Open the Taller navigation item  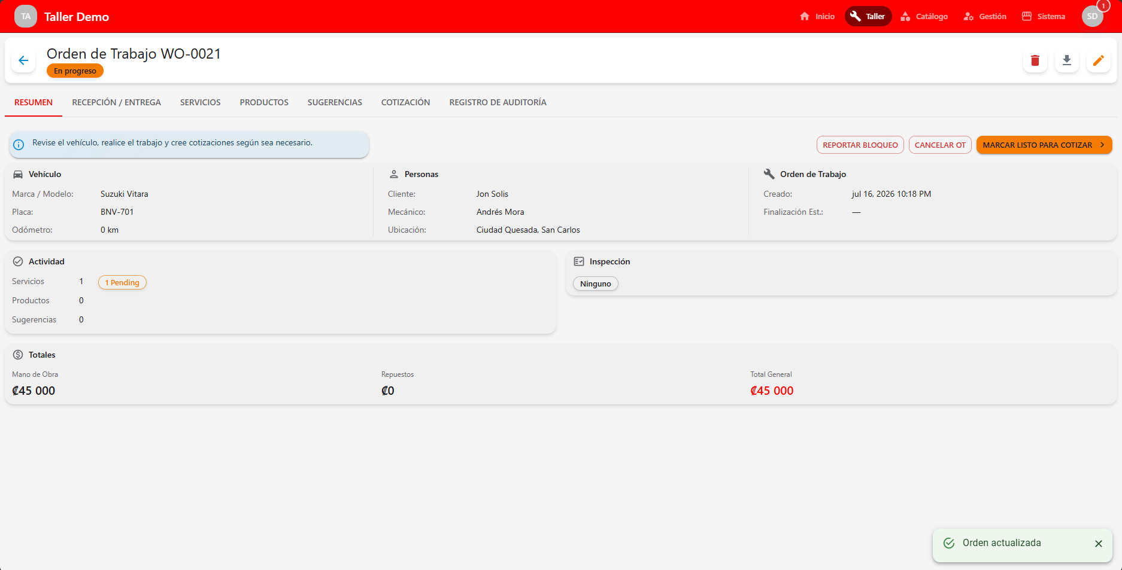click(x=868, y=16)
